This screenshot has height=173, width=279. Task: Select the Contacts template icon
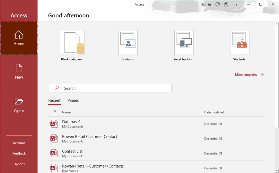(x=128, y=43)
